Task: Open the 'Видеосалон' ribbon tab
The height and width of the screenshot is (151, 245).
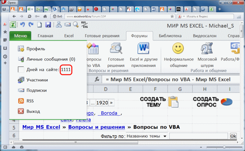Action: point(205,36)
